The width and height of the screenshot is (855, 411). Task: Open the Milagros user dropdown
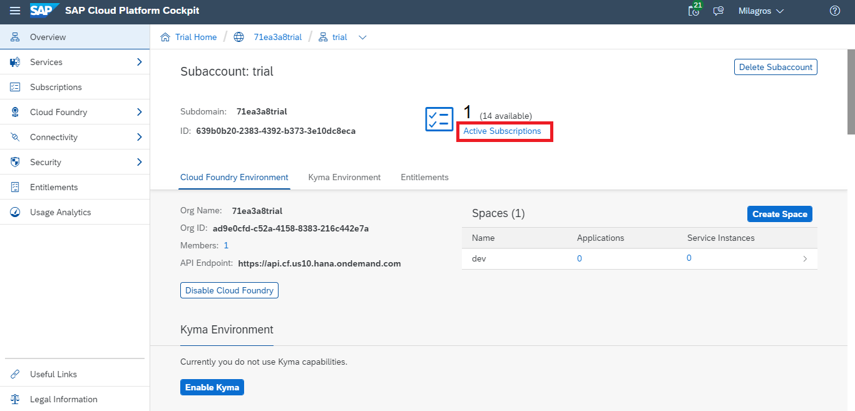pos(760,11)
